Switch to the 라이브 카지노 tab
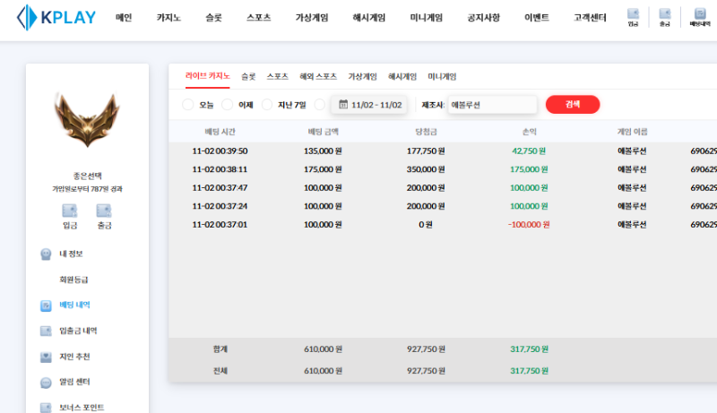The width and height of the screenshot is (717, 413). (x=207, y=76)
